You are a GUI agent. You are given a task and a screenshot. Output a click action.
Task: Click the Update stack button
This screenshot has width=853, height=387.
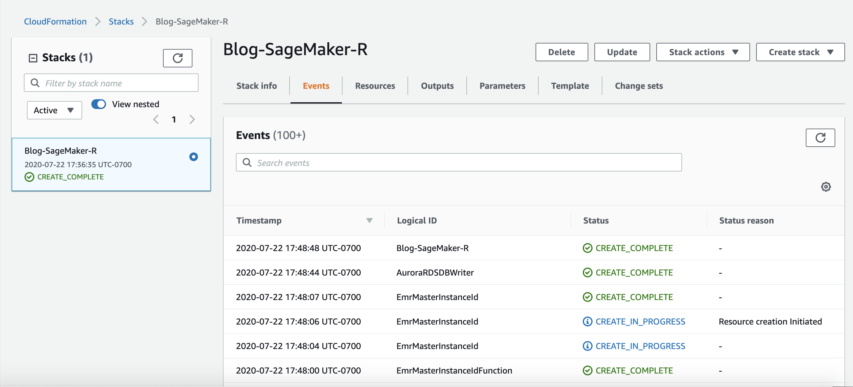point(622,52)
